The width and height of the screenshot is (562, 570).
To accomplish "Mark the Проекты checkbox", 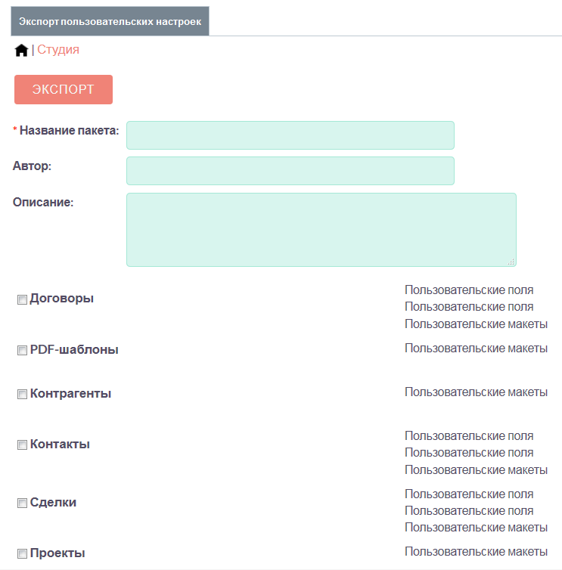I will pyautogui.click(x=22, y=553).
